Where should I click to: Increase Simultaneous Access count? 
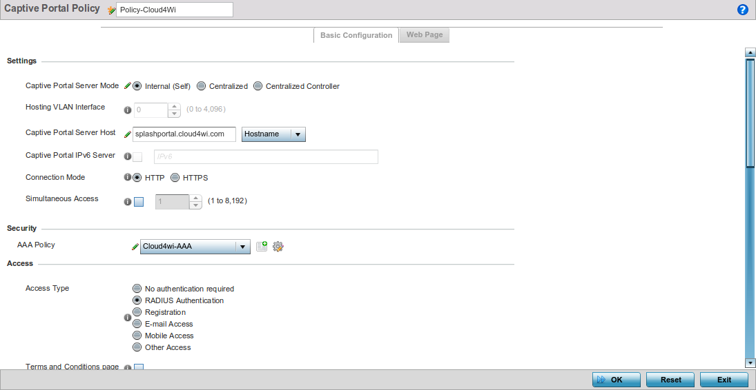click(195, 198)
